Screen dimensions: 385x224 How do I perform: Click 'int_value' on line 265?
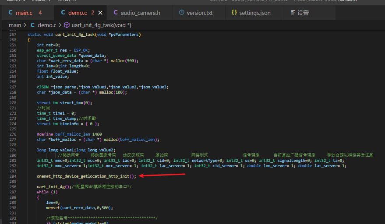[x=57, y=77]
